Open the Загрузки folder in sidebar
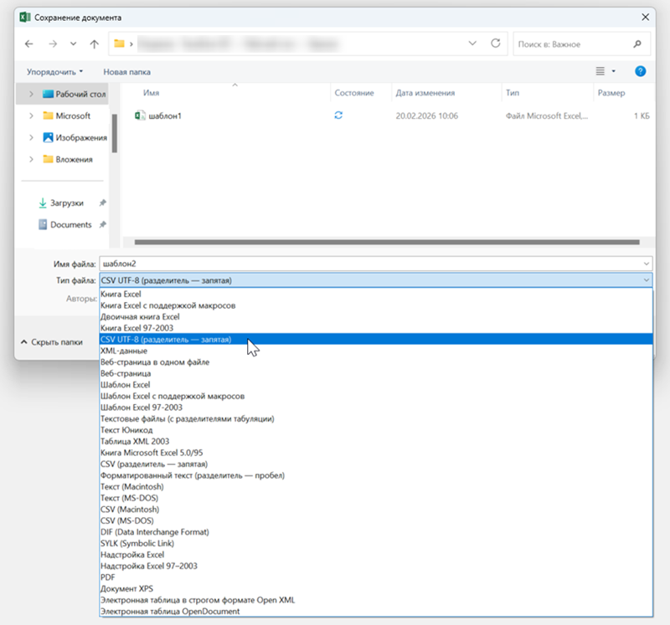The width and height of the screenshot is (670, 625). 66,202
